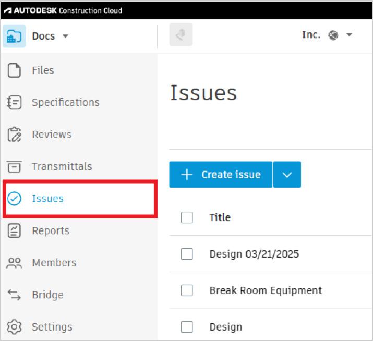Image resolution: width=373 pixels, height=341 pixels.
Task: Click the Settings gear icon
Action: (x=15, y=327)
